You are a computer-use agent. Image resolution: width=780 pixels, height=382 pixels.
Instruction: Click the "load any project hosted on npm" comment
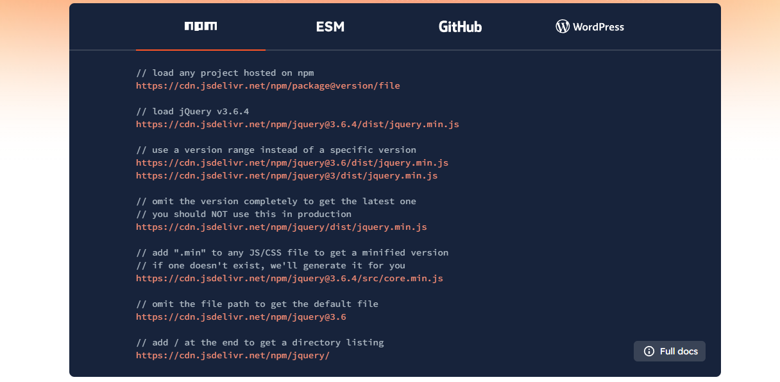[225, 73]
